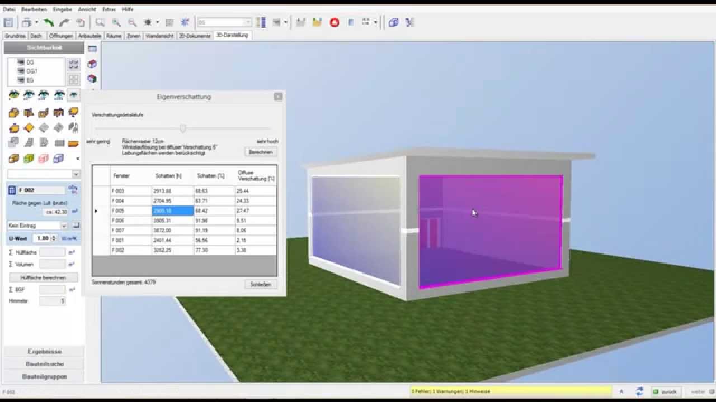Click the blue 3D cube toolbar icon
The width and height of the screenshot is (716, 402).
(x=394, y=22)
